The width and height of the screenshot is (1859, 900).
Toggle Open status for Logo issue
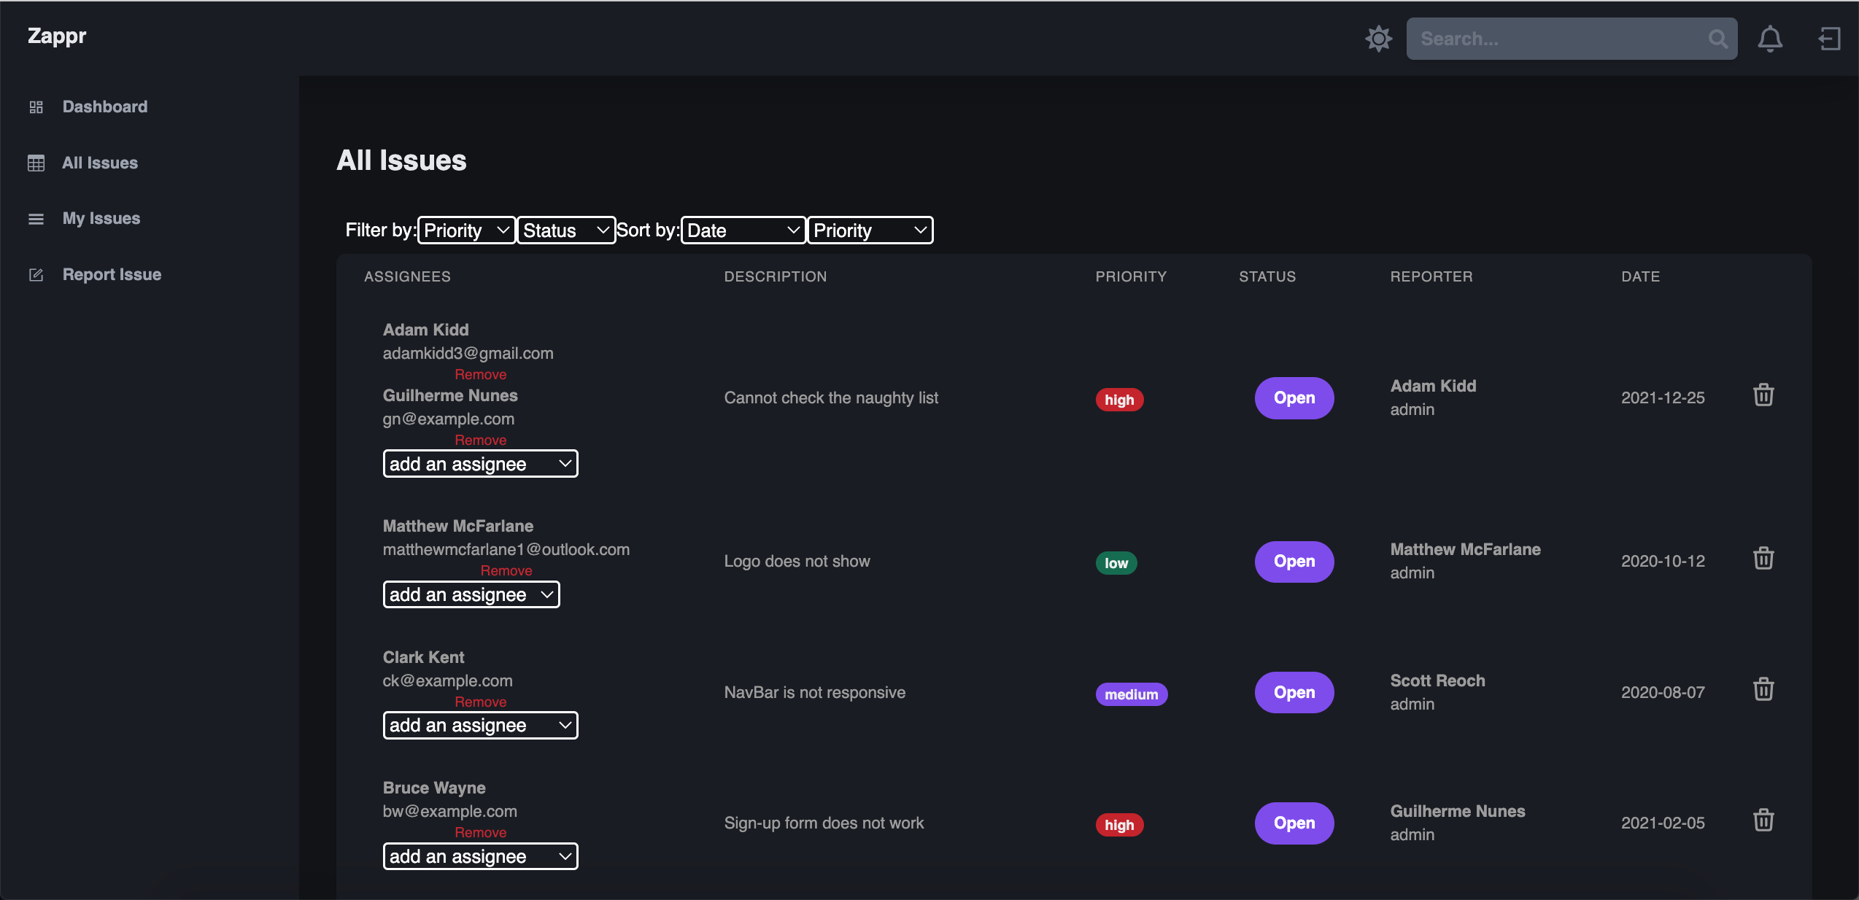click(x=1294, y=562)
